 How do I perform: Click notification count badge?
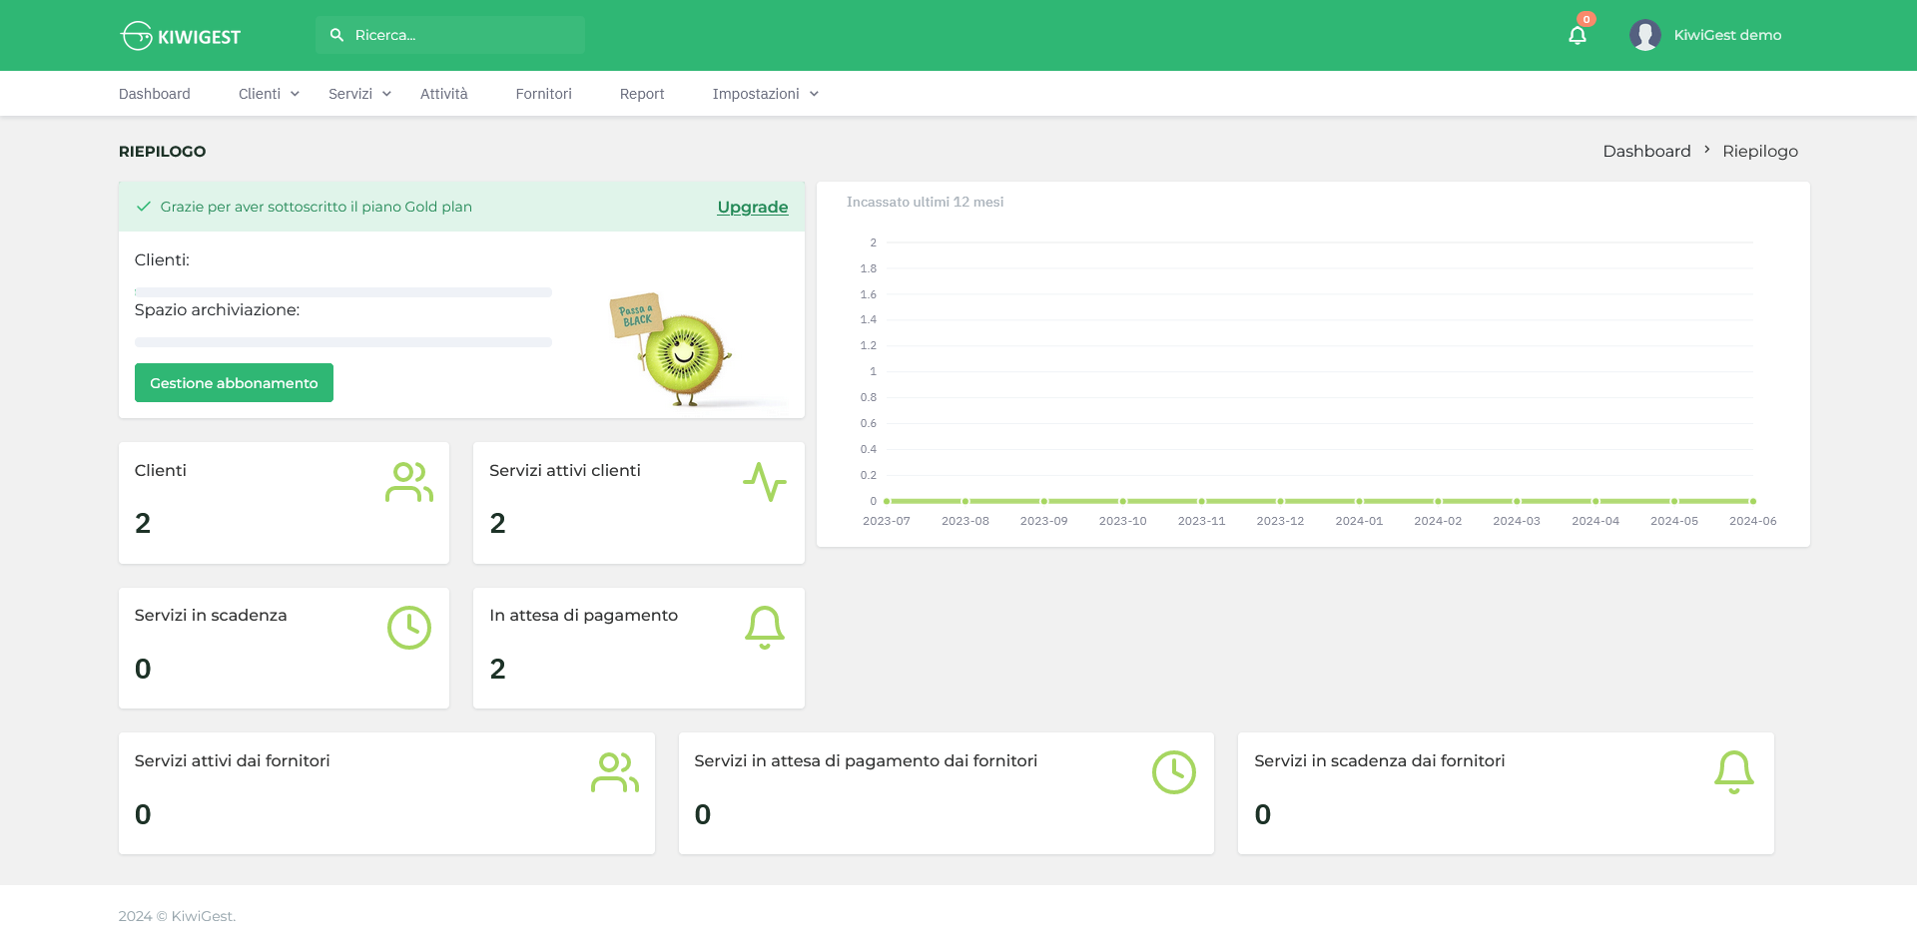click(1587, 19)
